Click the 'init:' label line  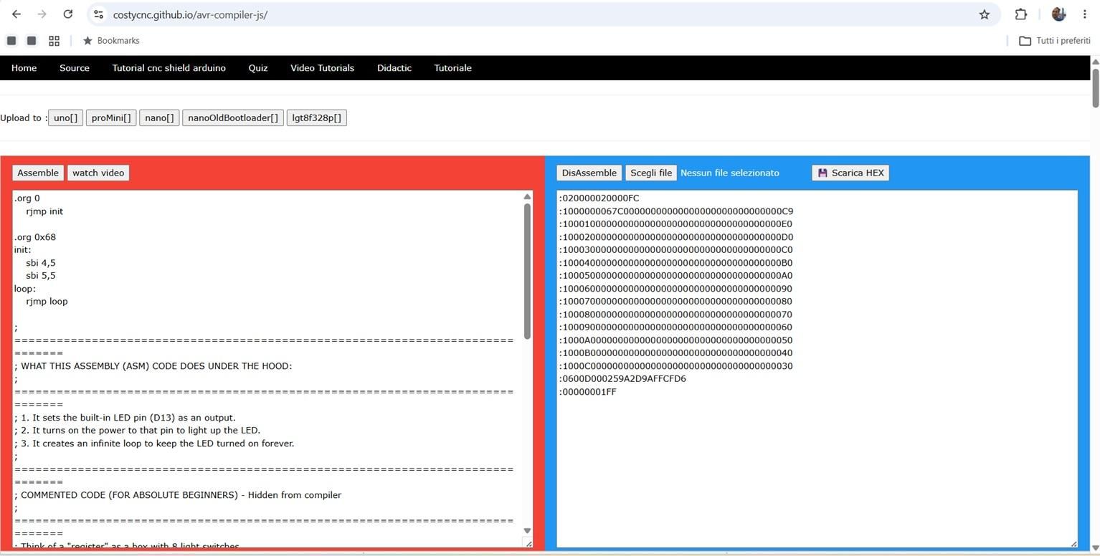pyautogui.click(x=23, y=250)
